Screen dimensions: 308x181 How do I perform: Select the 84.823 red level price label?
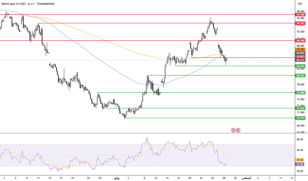pyautogui.click(x=300, y=57)
